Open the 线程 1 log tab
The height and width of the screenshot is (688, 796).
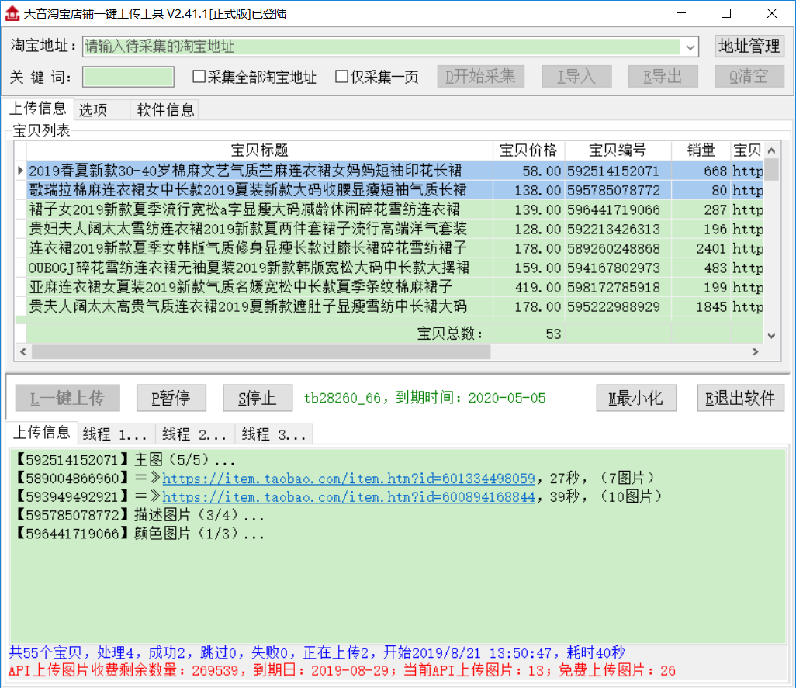(115, 434)
